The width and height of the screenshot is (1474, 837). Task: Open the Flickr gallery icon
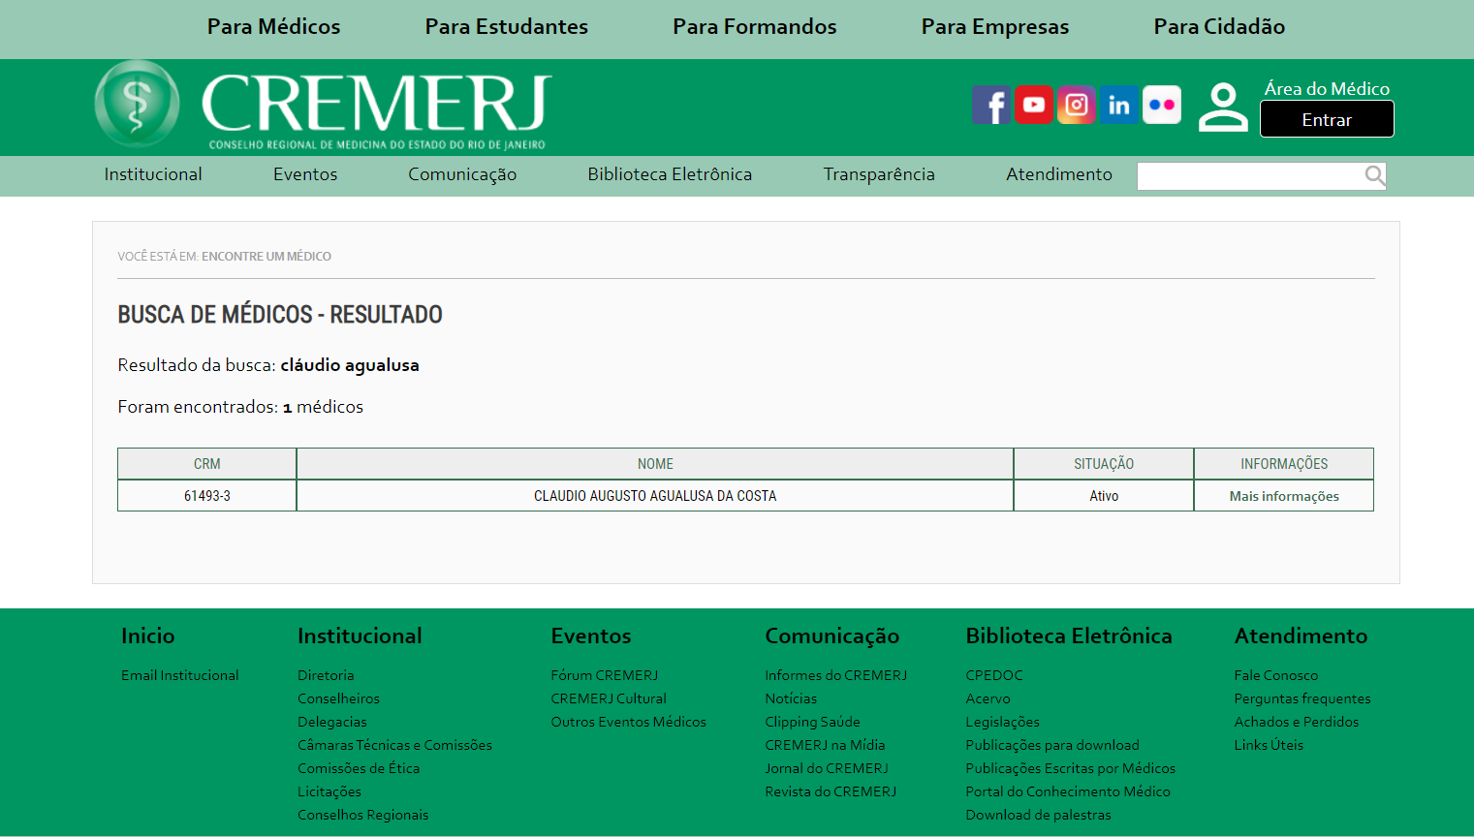(1162, 105)
